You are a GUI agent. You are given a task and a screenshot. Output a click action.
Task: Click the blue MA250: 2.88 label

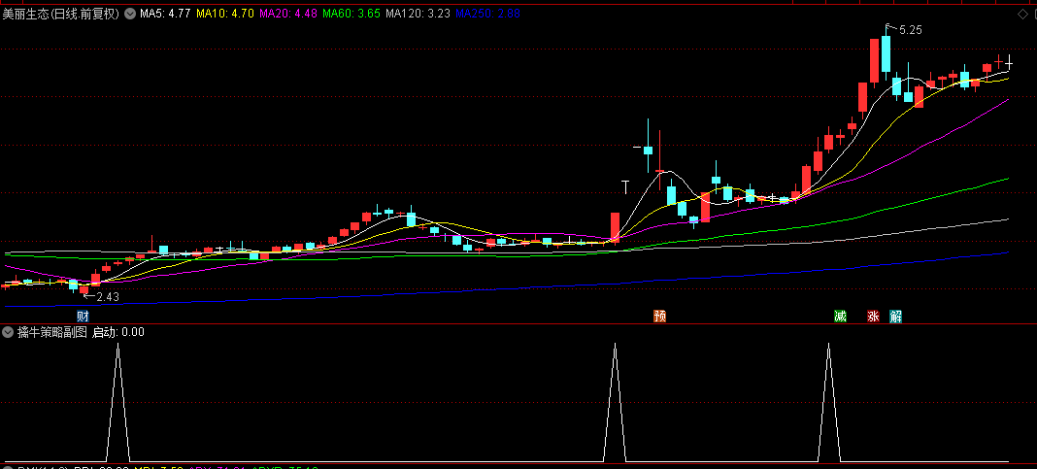click(488, 14)
